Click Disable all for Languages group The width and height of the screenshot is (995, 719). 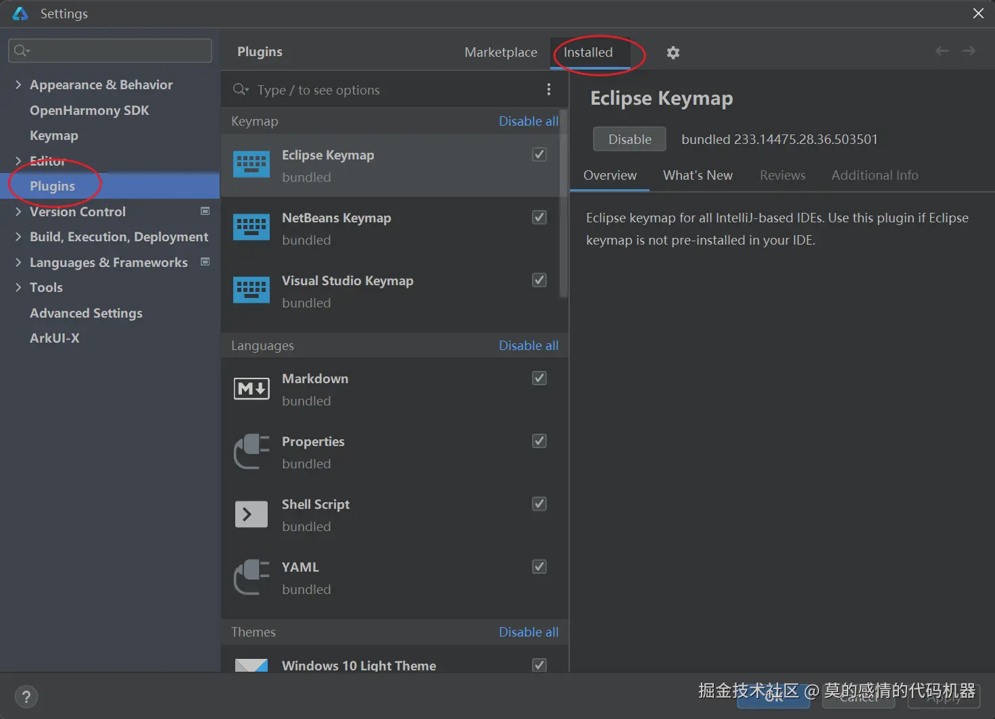click(x=529, y=345)
